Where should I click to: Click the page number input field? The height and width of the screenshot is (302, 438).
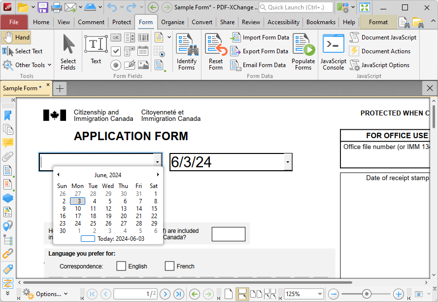pyautogui.click(x=135, y=294)
